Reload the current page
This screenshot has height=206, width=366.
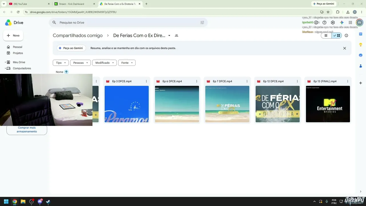click(x=18, y=12)
